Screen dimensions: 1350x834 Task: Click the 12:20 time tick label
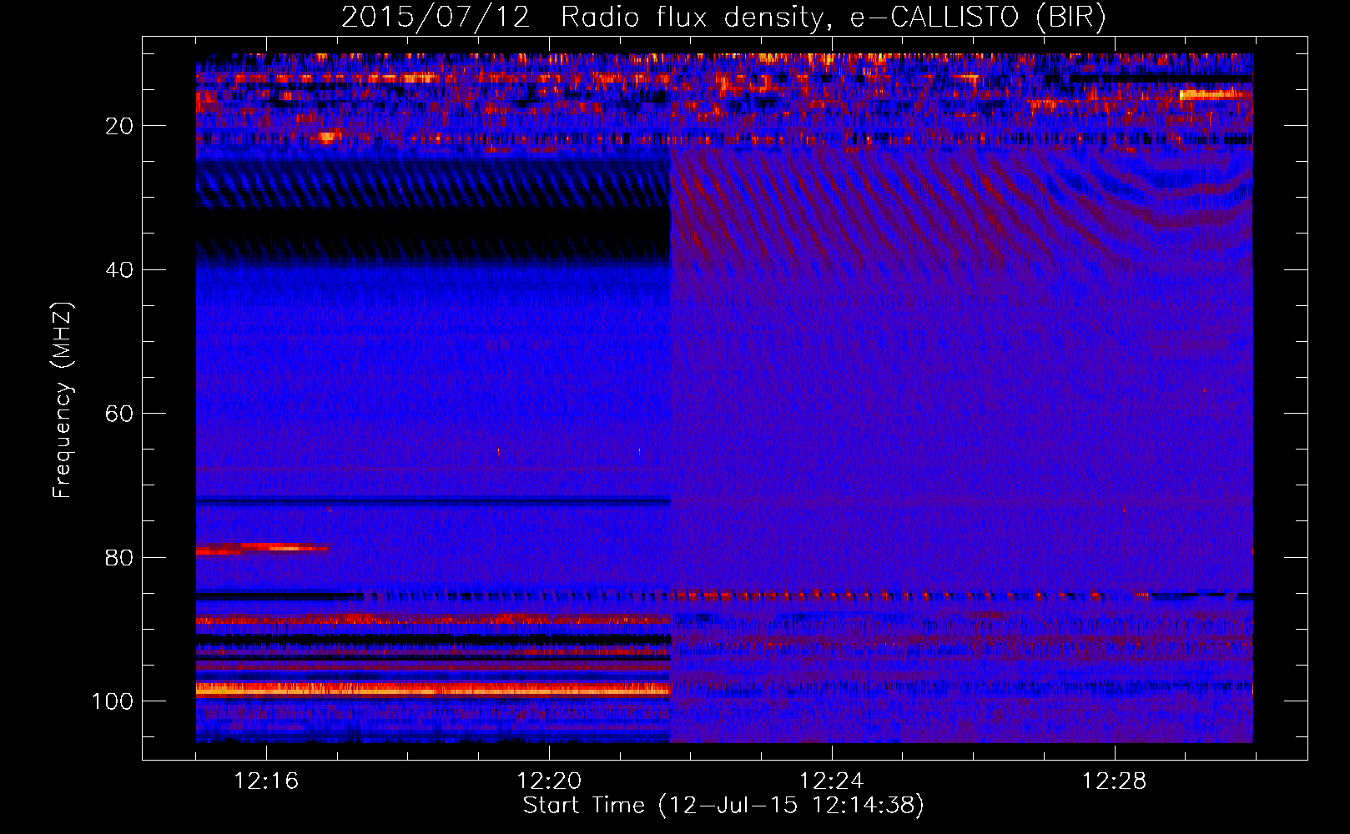pyautogui.click(x=549, y=781)
